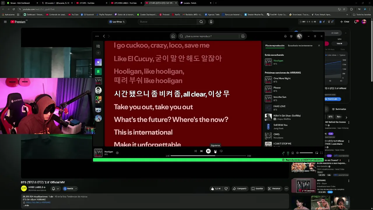The height and width of the screenshot is (210, 373).
Task: Close the Spotify queue panel
Action: [x=319, y=45]
